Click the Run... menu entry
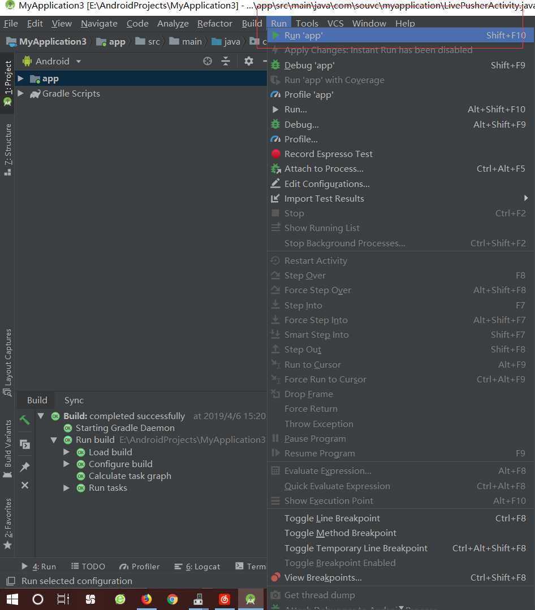535x610 pixels. 400,110
